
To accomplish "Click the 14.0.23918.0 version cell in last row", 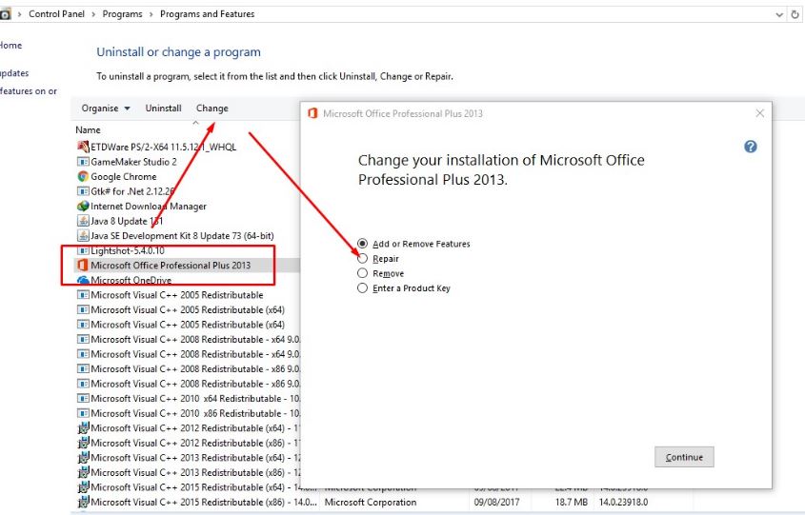I will pyautogui.click(x=624, y=503).
